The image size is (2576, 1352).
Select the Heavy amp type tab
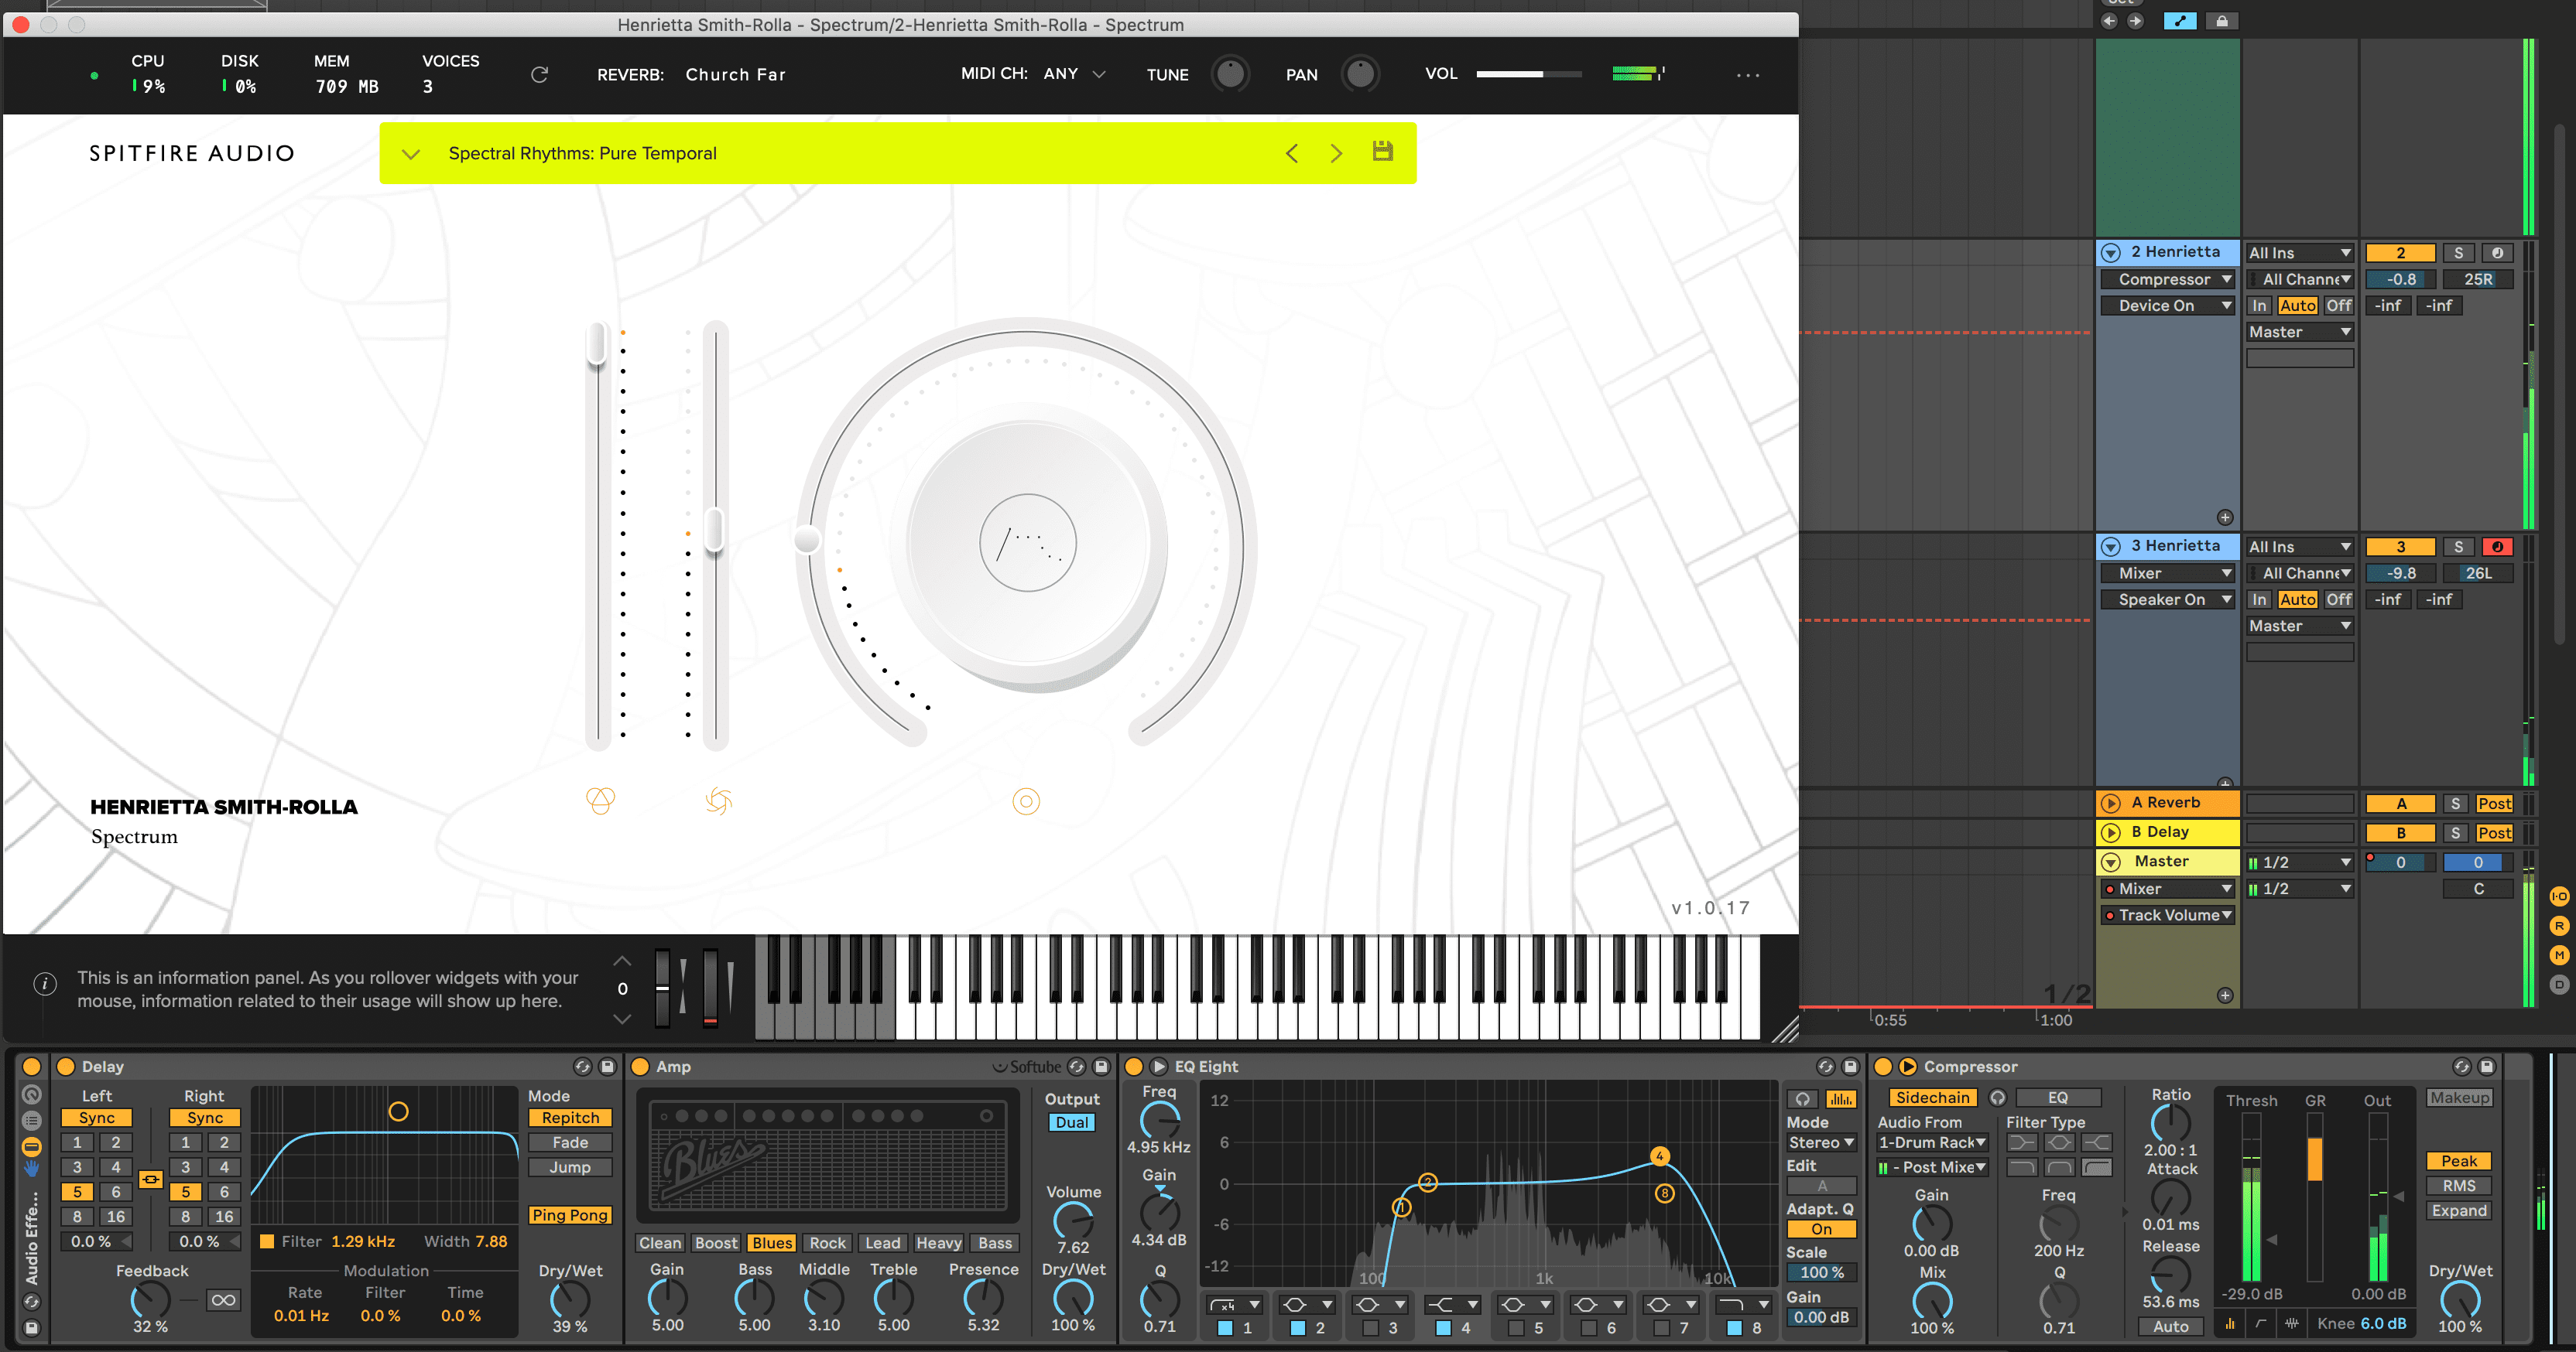coord(938,1243)
